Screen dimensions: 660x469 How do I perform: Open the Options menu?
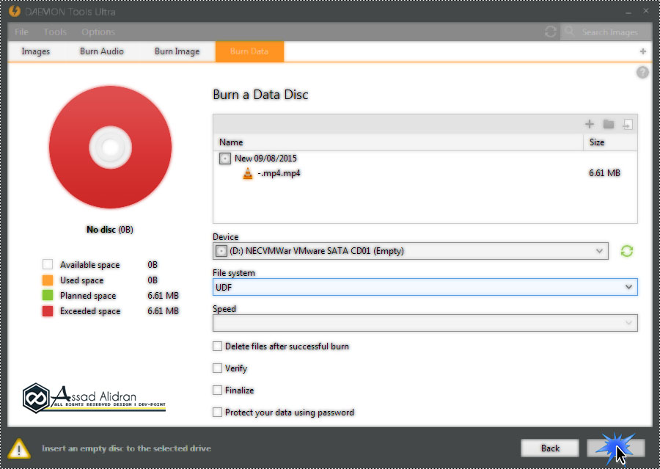(98, 32)
